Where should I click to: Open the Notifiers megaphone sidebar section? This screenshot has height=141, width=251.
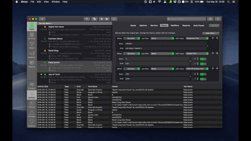click(x=32, y=55)
